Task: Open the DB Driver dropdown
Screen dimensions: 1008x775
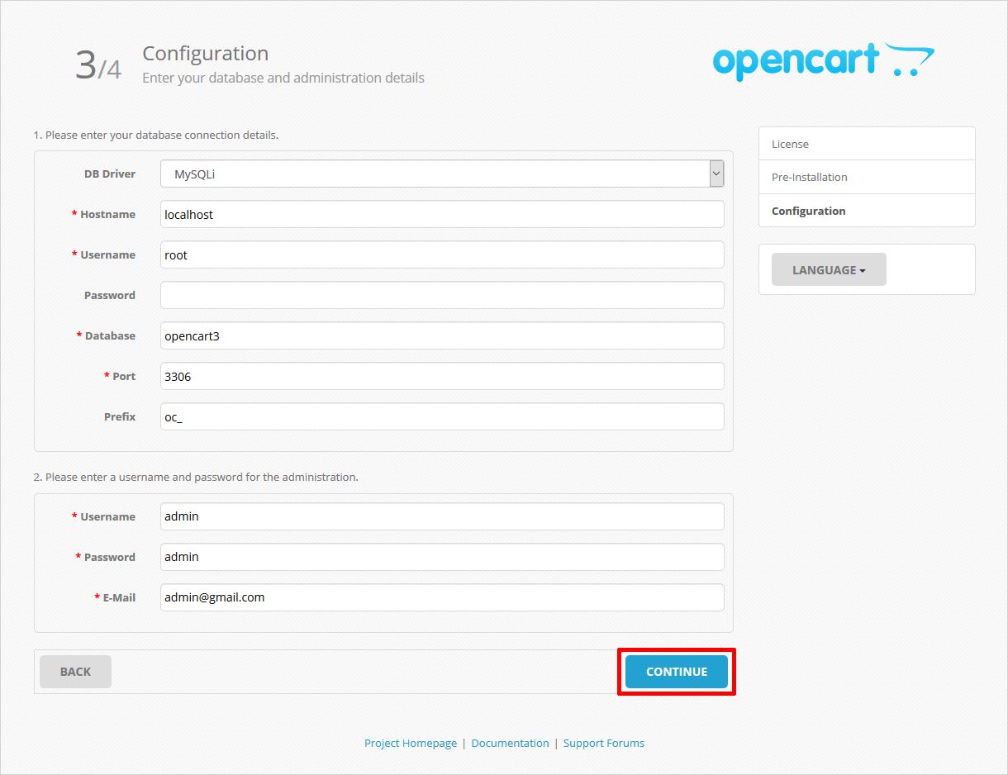Action: tap(442, 174)
